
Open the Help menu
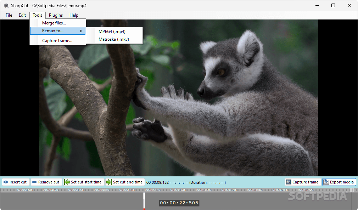coord(74,15)
